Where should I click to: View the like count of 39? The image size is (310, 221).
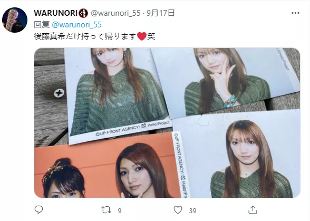(192, 210)
